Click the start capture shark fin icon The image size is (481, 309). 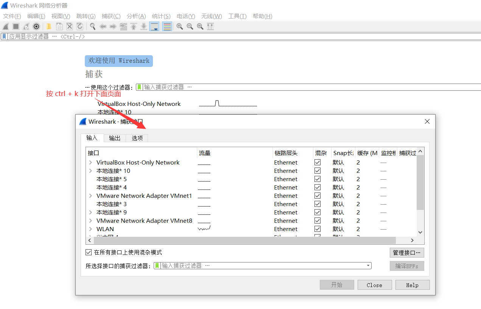tap(6, 26)
